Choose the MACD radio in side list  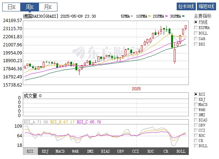coord(196,105)
